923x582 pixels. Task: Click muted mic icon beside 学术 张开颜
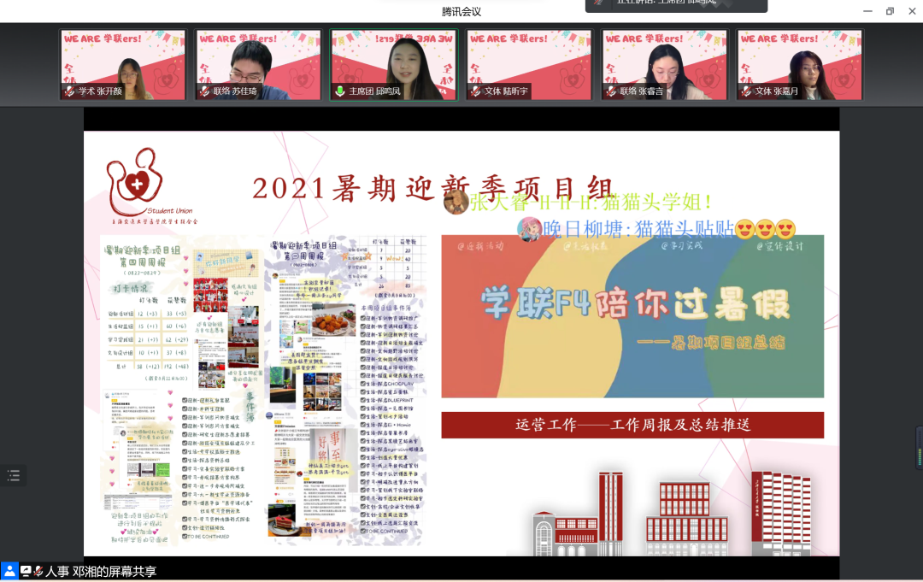(x=69, y=91)
